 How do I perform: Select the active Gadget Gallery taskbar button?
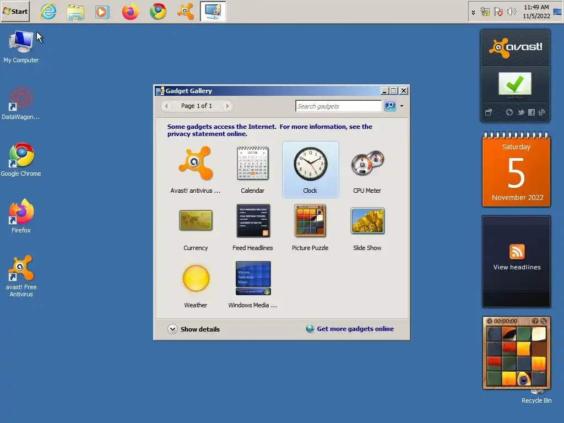213,12
